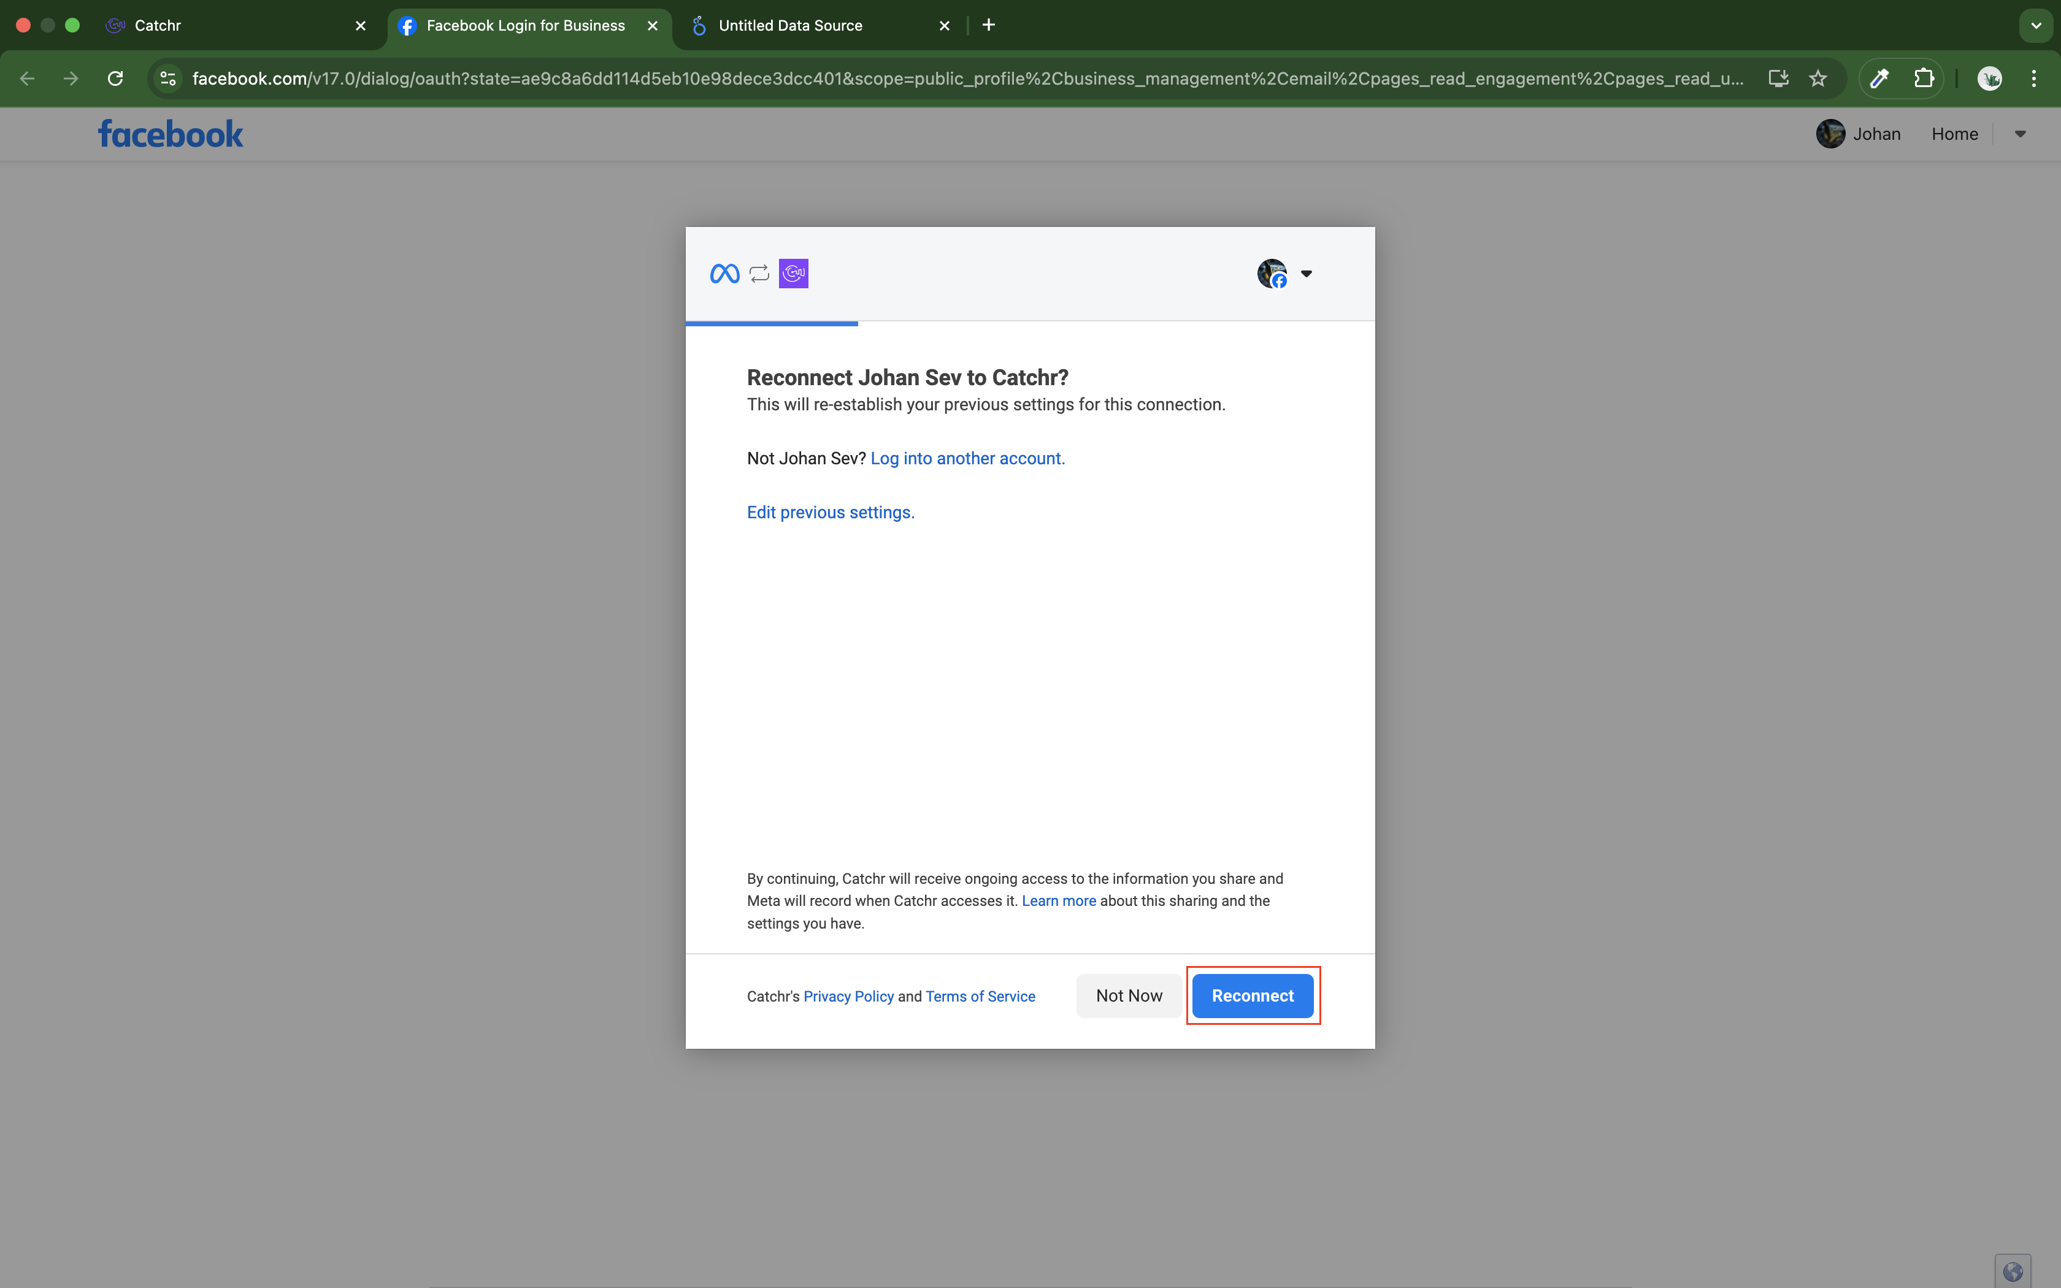Click the Catchr purple app icon
The image size is (2061, 1288).
793,274
